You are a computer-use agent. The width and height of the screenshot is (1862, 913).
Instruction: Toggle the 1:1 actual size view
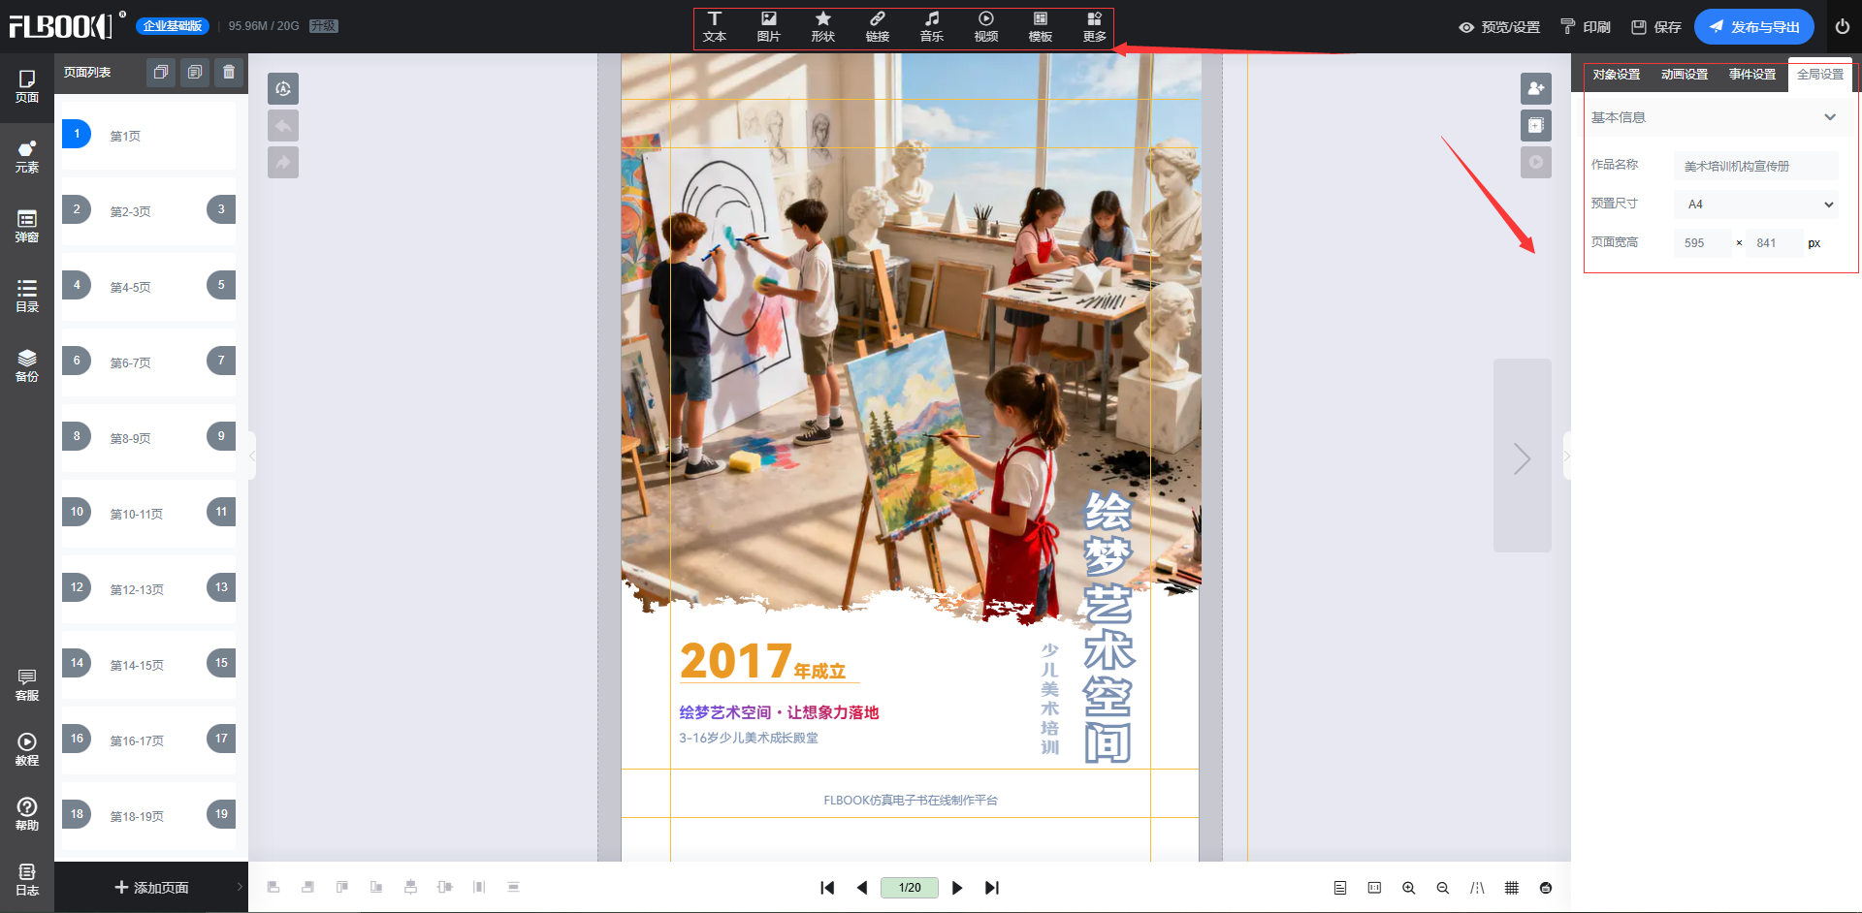(1374, 888)
